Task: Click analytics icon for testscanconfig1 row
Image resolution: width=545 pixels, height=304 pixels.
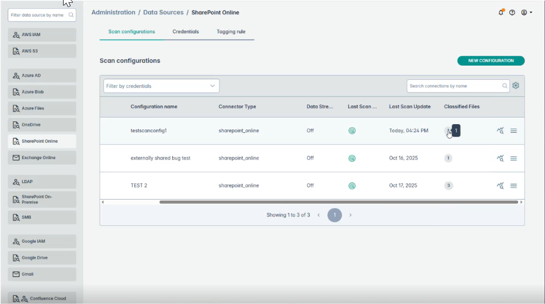Action: (500, 131)
